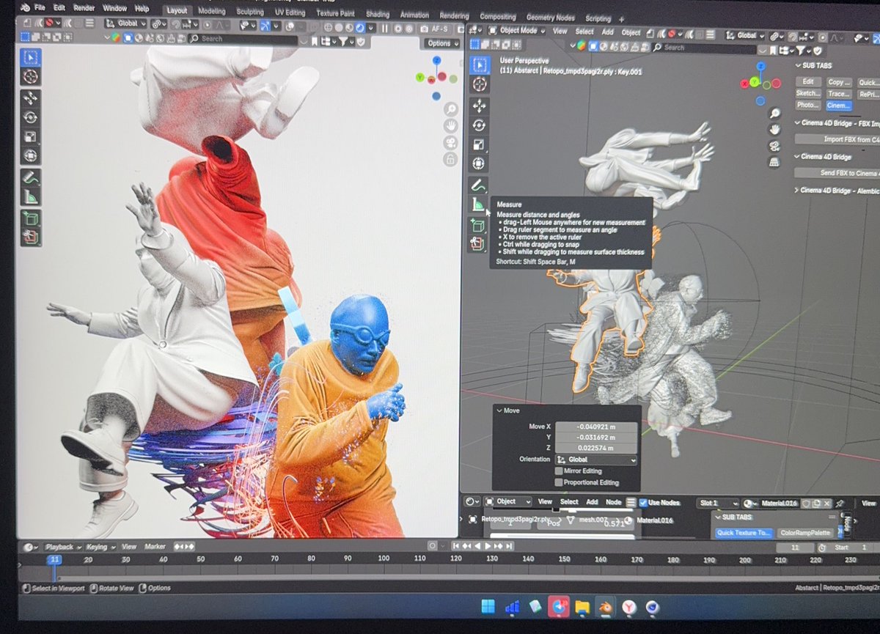
Task: Click the Quick Texture Tool button
Action: click(x=744, y=533)
